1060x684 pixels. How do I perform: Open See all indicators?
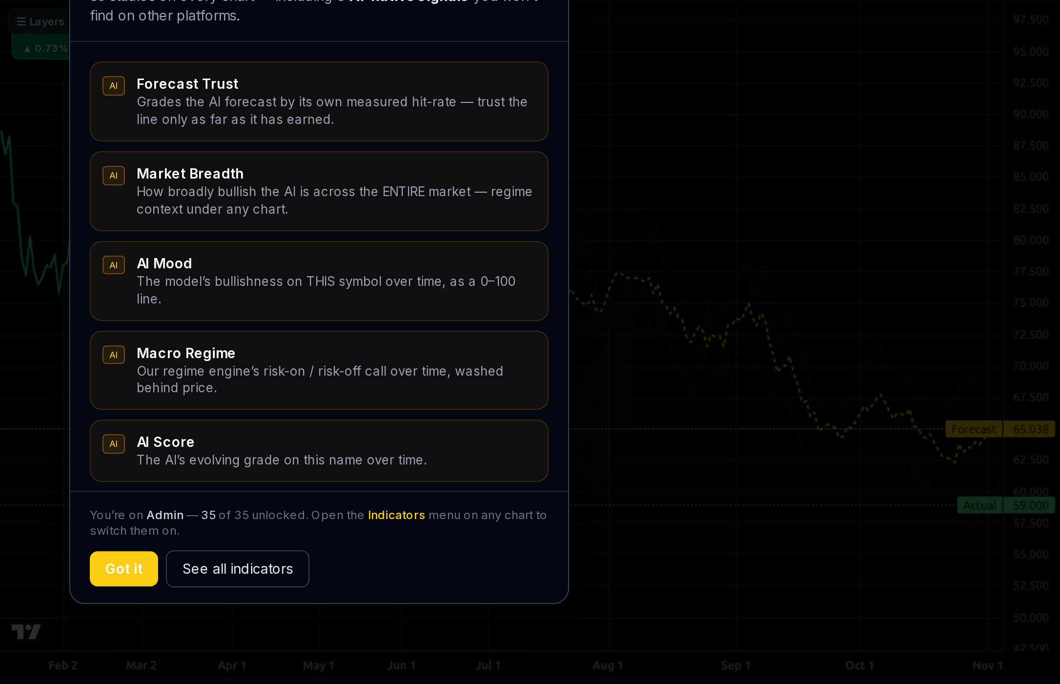(238, 569)
